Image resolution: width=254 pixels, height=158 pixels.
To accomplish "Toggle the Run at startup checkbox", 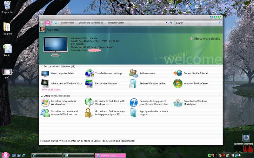I will (41, 141).
